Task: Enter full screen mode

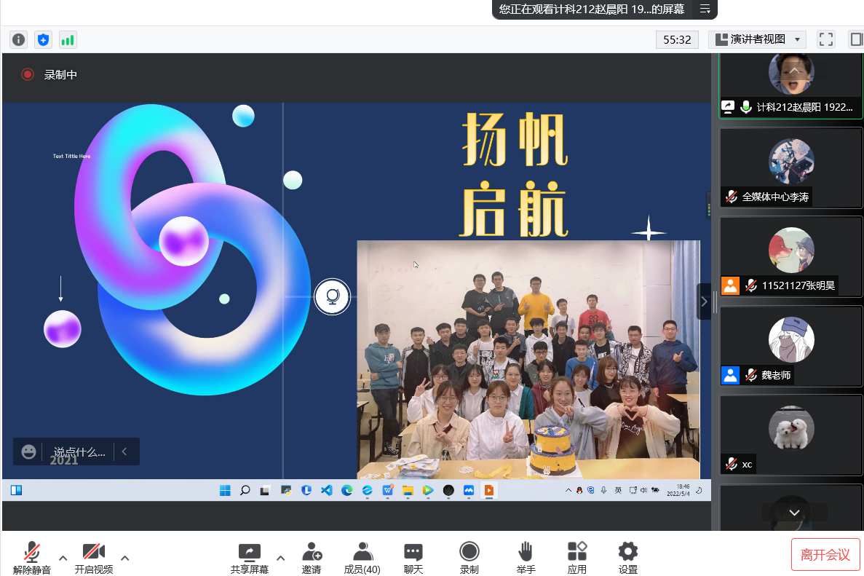Action: (x=825, y=39)
